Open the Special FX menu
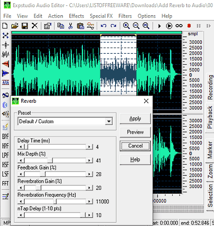The width and height of the screenshot is (214, 226). tap(101, 16)
